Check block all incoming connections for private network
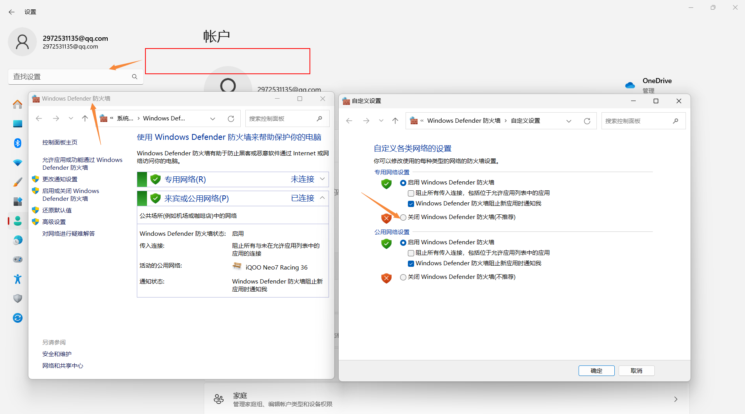The width and height of the screenshot is (745, 414). (411, 193)
